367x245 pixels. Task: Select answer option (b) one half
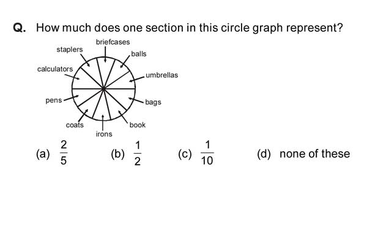[127, 154]
